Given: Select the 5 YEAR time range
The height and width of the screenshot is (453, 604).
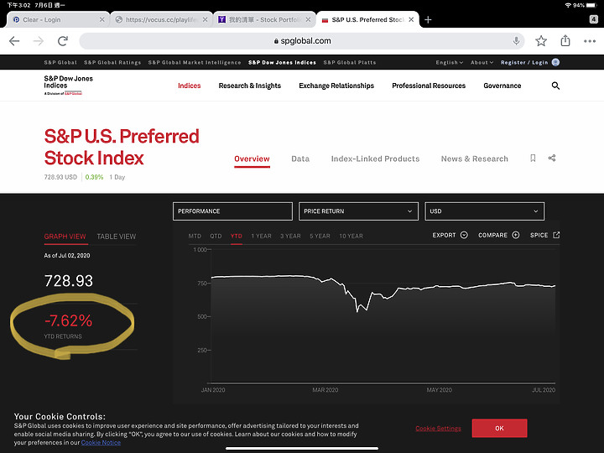Looking at the screenshot, I should click(320, 236).
